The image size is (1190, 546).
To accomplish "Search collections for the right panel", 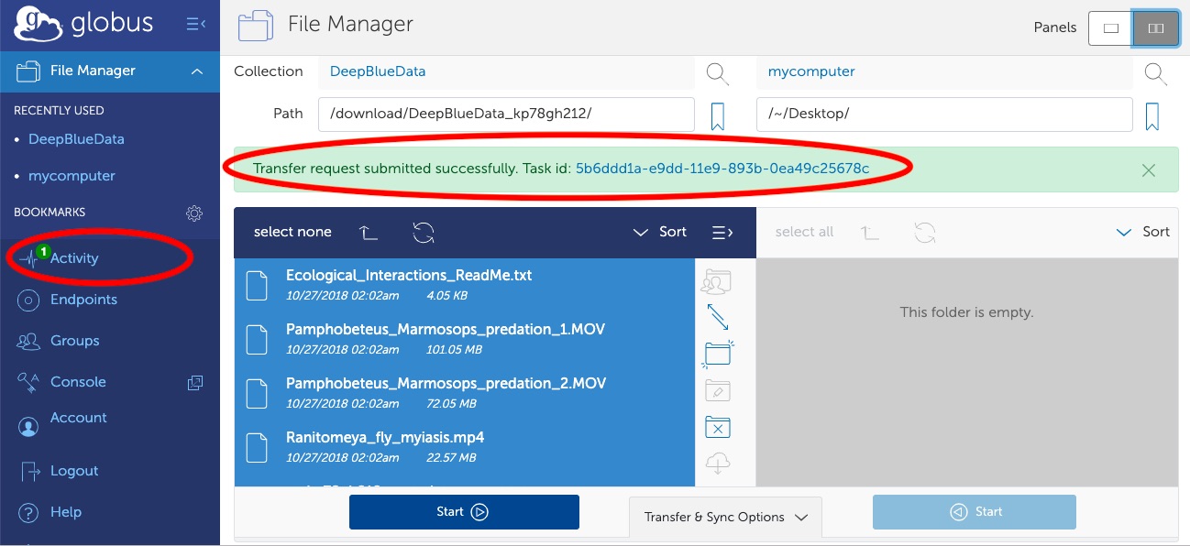I will click(x=1155, y=72).
